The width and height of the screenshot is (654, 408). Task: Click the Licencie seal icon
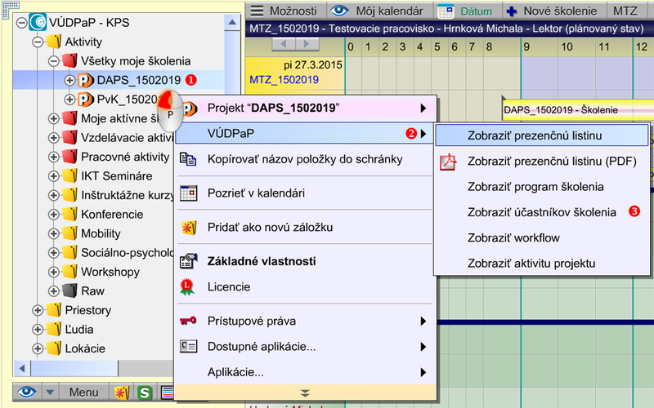[188, 287]
